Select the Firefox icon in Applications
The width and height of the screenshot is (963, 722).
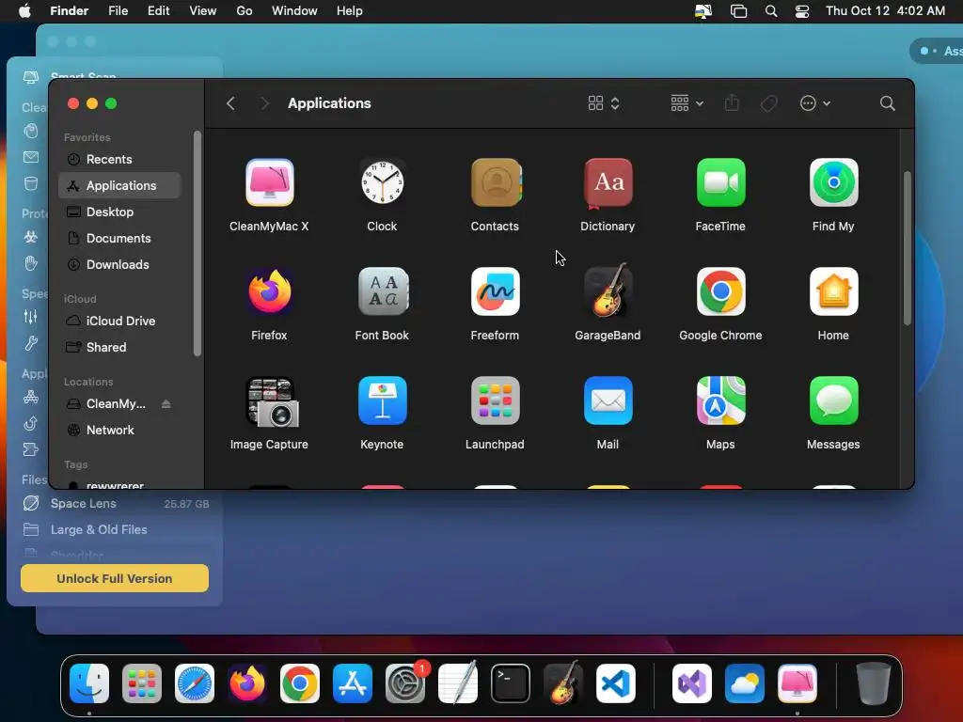coord(270,291)
